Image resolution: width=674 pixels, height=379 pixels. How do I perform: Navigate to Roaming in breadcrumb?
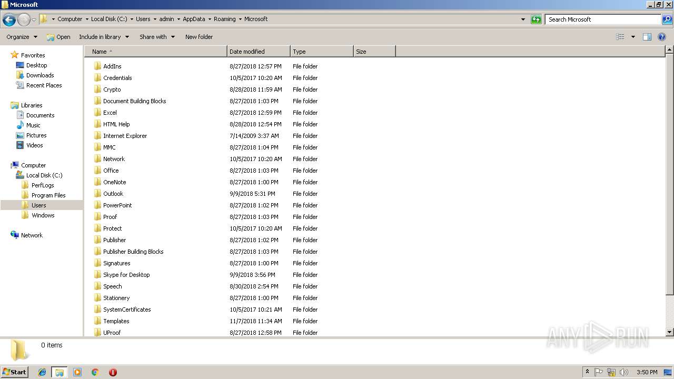[x=225, y=19]
